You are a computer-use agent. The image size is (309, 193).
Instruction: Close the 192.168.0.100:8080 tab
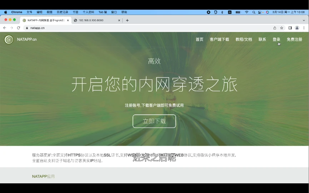coord(119,20)
